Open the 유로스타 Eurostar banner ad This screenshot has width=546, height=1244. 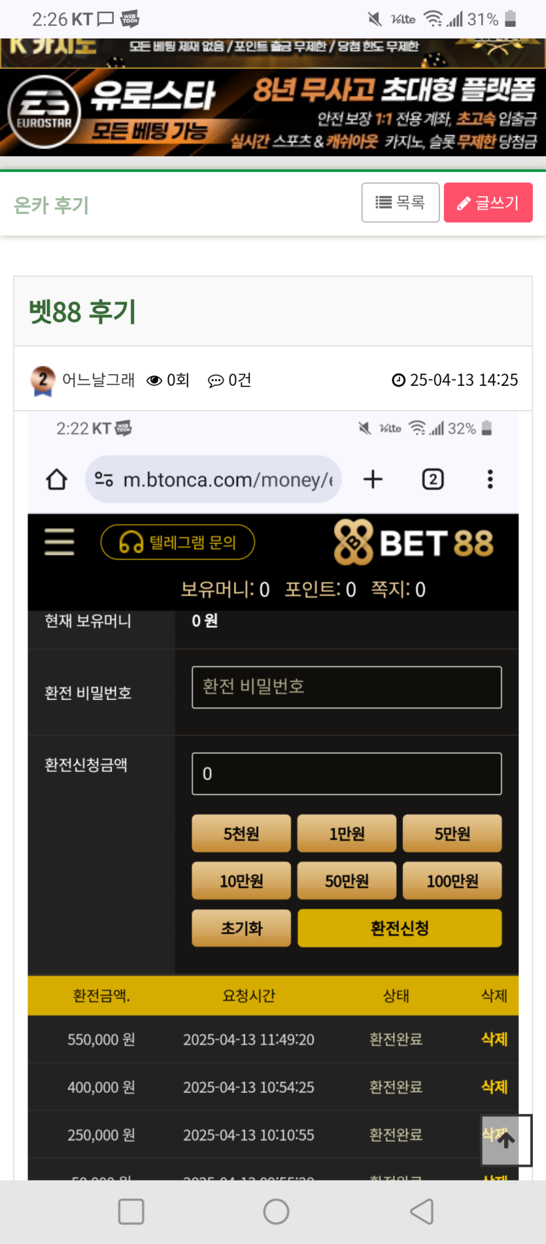273,112
